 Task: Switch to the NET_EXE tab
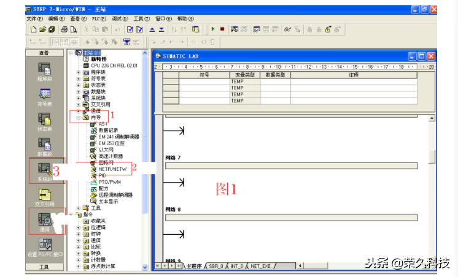pos(260,266)
